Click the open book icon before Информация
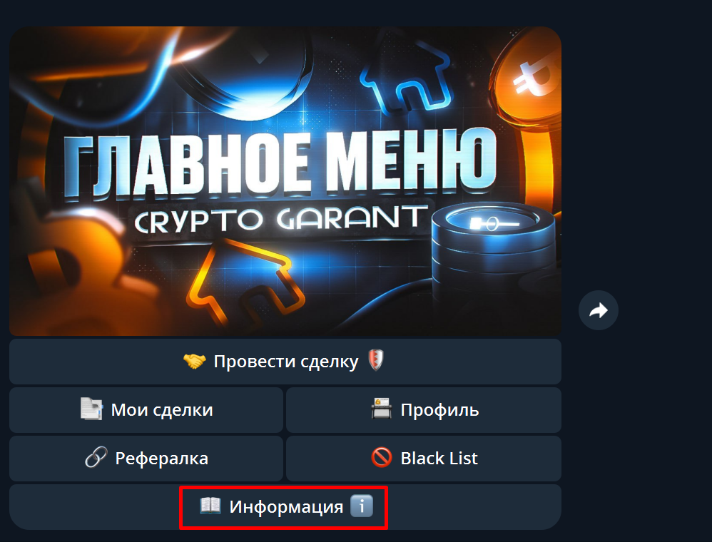Viewport: 712px width, 542px height. click(210, 506)
